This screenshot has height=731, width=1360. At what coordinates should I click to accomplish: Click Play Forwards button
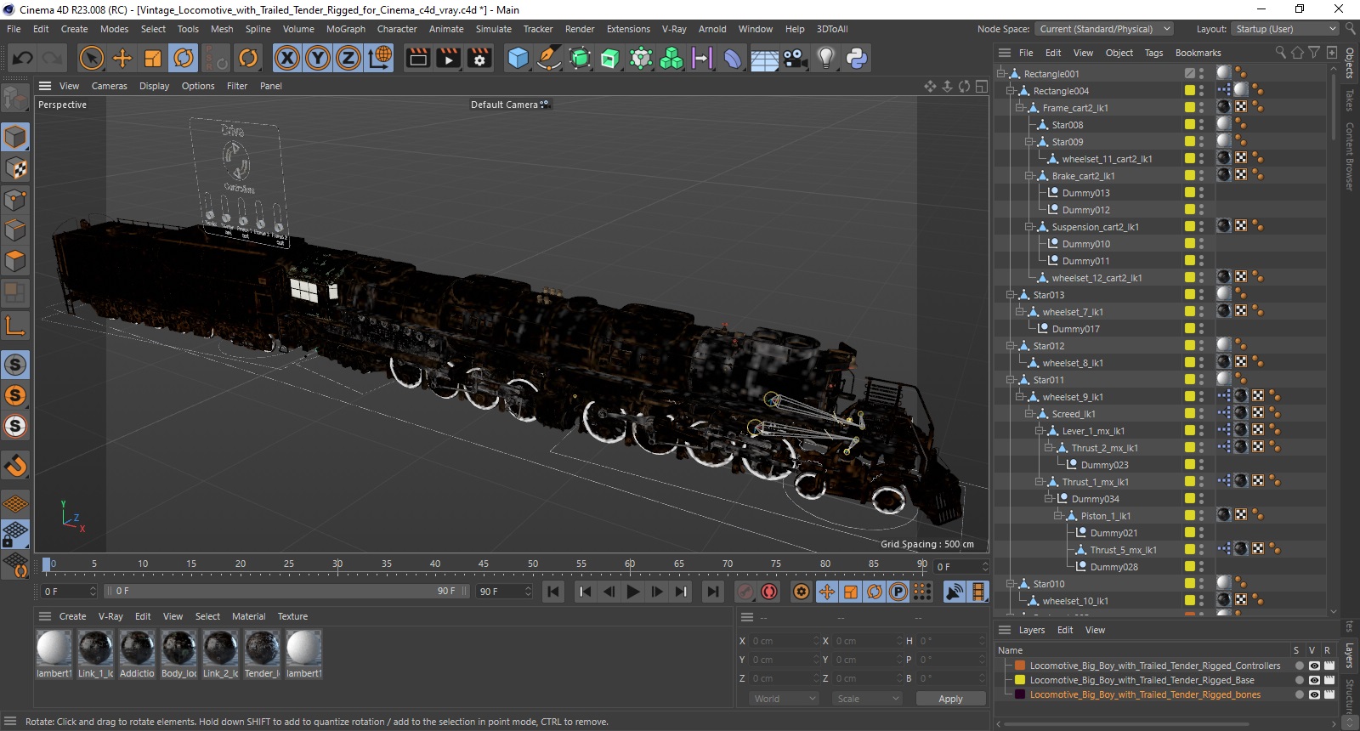pos(633,592)
